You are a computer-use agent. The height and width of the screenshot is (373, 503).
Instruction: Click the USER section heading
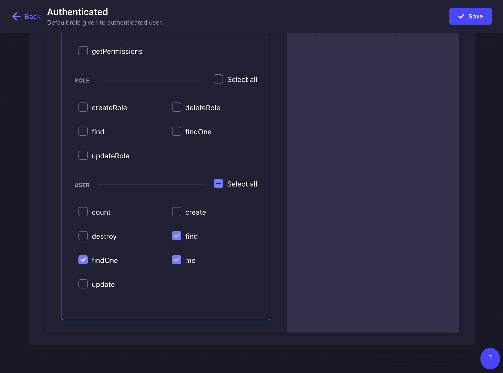[x=82, y=185]
